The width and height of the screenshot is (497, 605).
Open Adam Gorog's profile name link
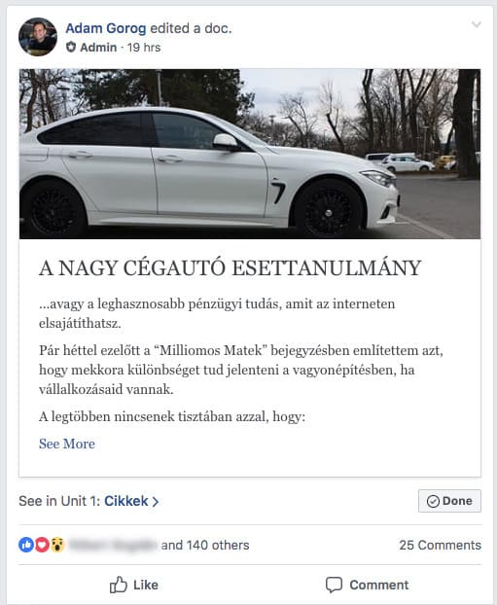click(x=106, y=28)
